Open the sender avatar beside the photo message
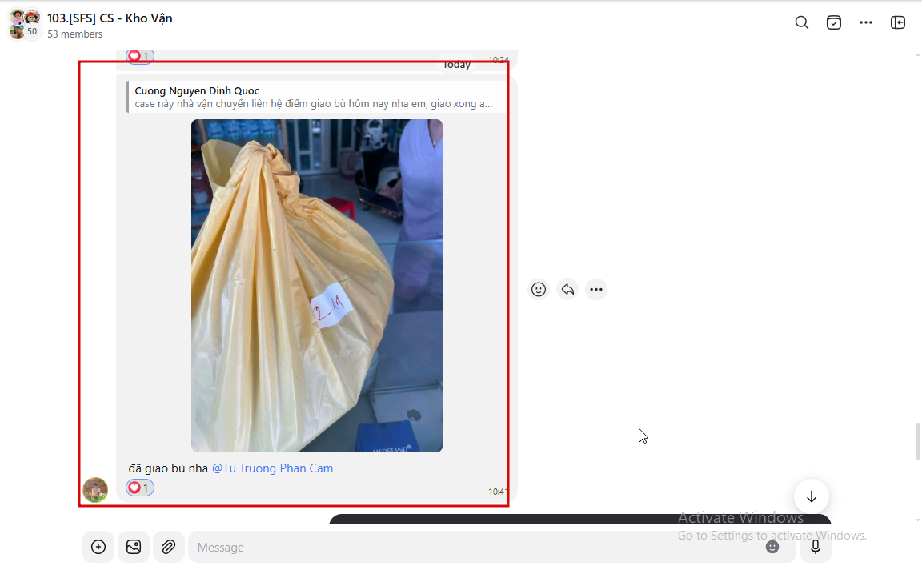Viewport: 922px width, 574px height. [x=95, y=490]
